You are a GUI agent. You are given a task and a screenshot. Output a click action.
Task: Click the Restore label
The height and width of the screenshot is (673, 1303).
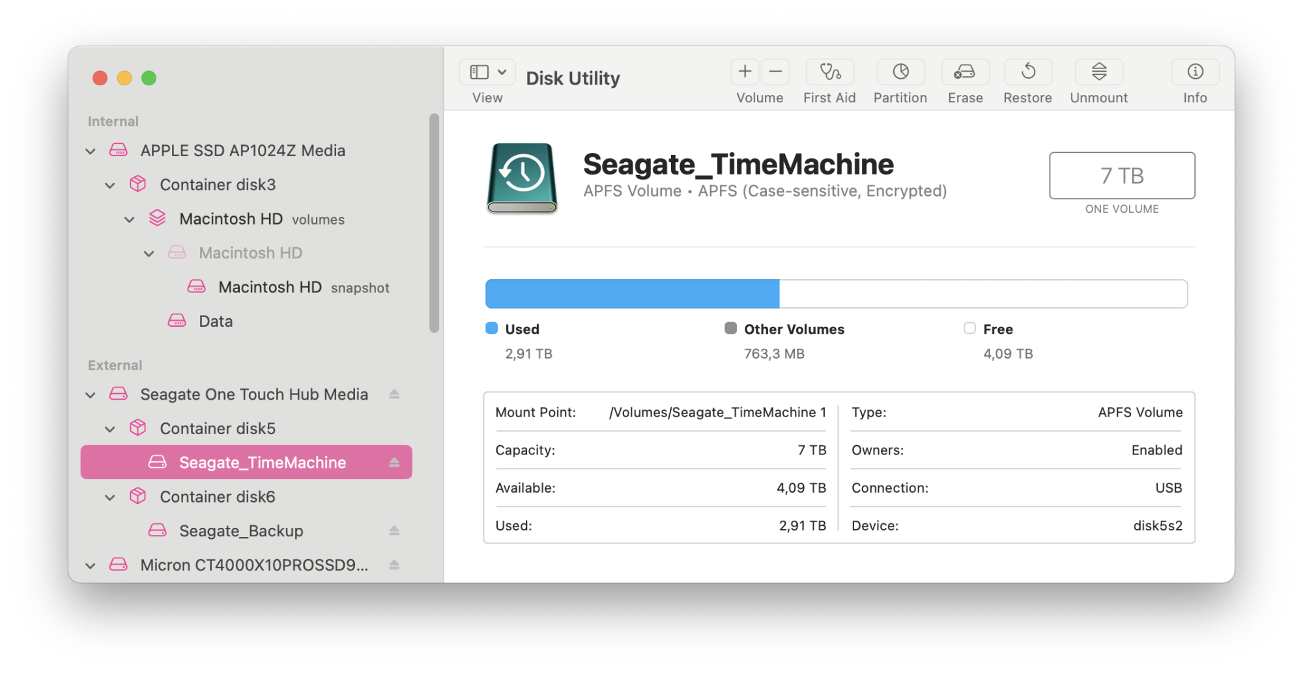tap(1027, 98)
